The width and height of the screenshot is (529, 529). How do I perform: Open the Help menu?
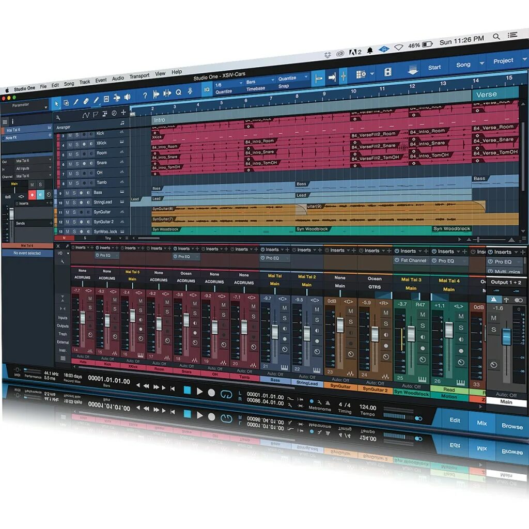coord(177,72)
